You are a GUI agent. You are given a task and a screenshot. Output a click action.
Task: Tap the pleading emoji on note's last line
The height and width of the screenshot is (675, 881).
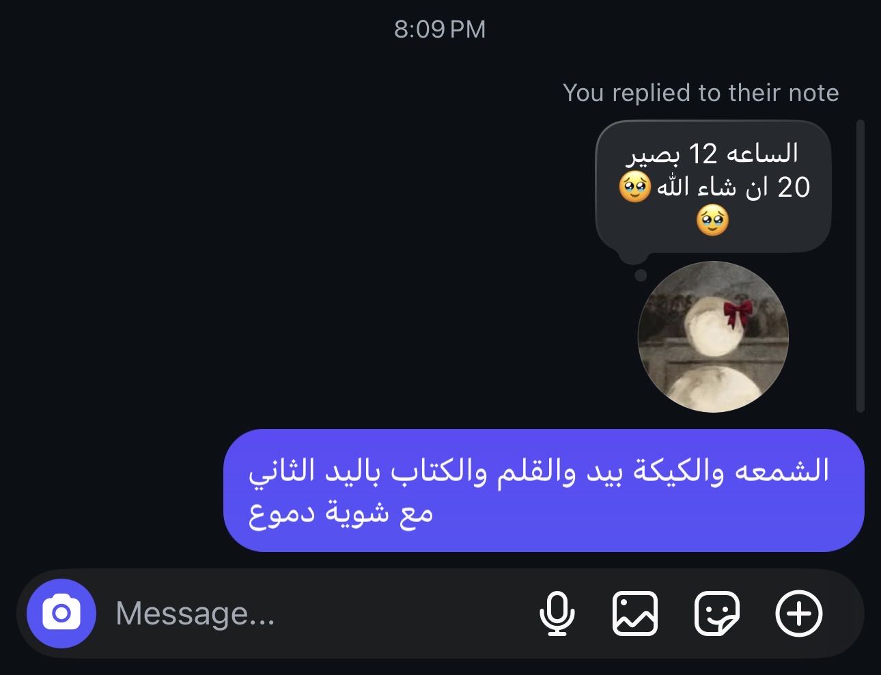(712, 221)
